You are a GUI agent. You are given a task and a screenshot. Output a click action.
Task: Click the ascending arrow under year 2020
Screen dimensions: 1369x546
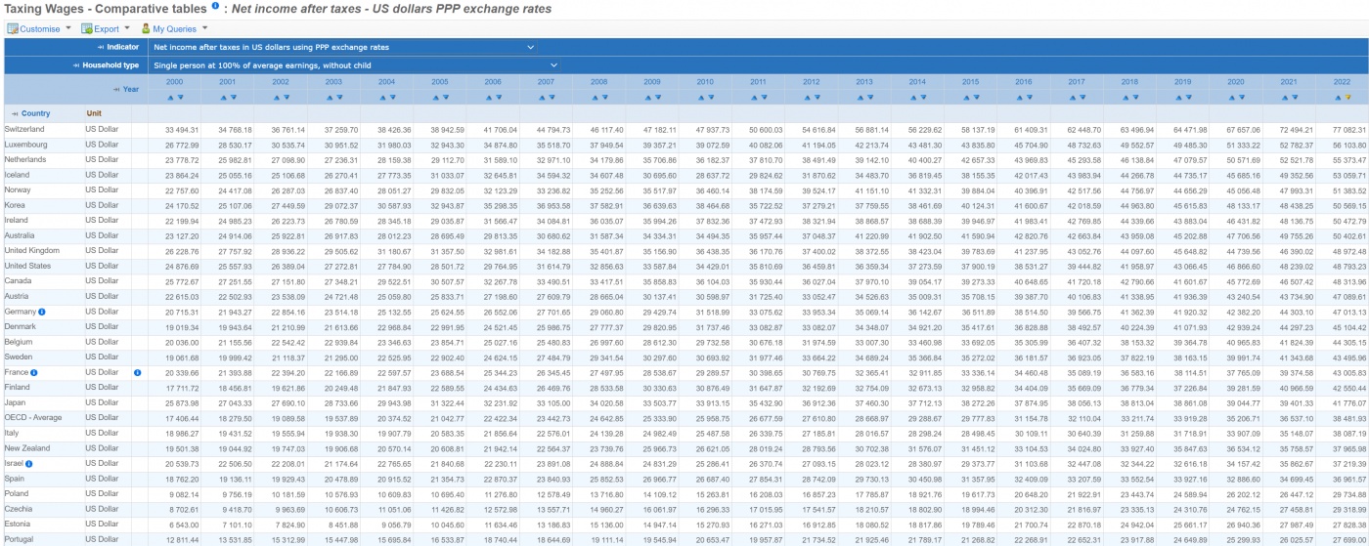[1230, 98]
